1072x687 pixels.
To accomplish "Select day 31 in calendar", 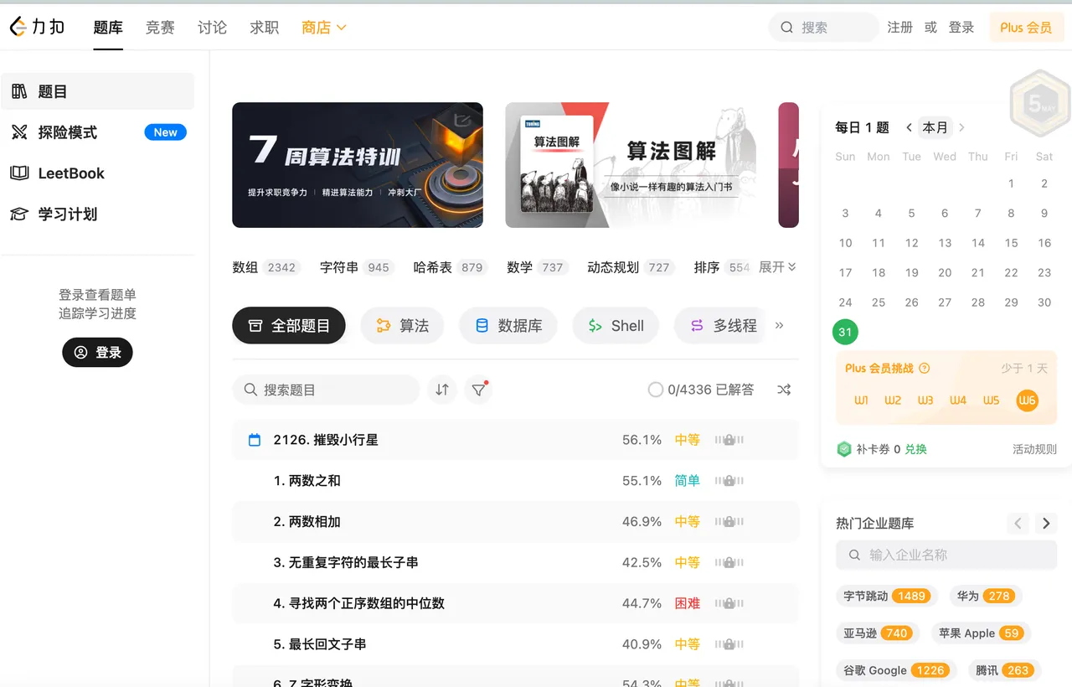I will pos(845,332).
